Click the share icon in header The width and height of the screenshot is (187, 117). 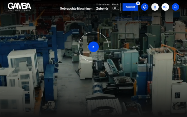[x=165, y=7]
